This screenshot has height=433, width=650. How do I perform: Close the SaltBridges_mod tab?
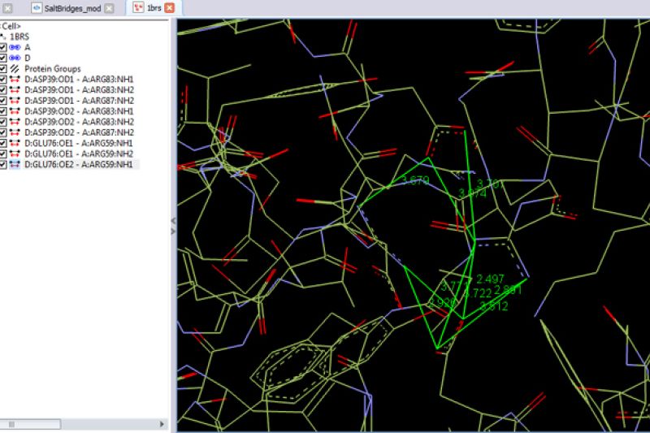point(109,8)
